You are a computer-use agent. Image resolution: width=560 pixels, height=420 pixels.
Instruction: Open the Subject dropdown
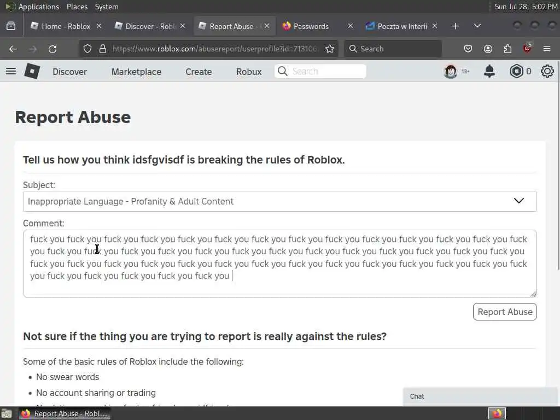click(279, 201)
